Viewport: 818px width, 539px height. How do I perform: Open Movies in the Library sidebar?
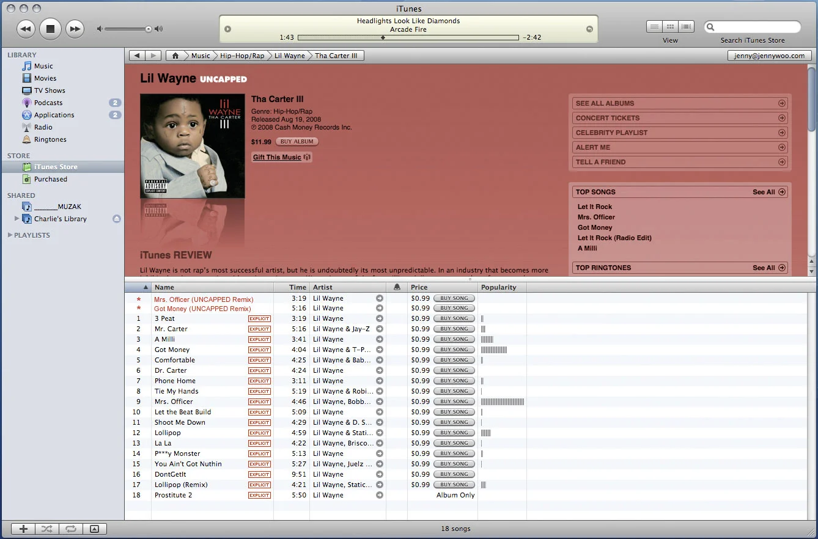click(45, 78)
